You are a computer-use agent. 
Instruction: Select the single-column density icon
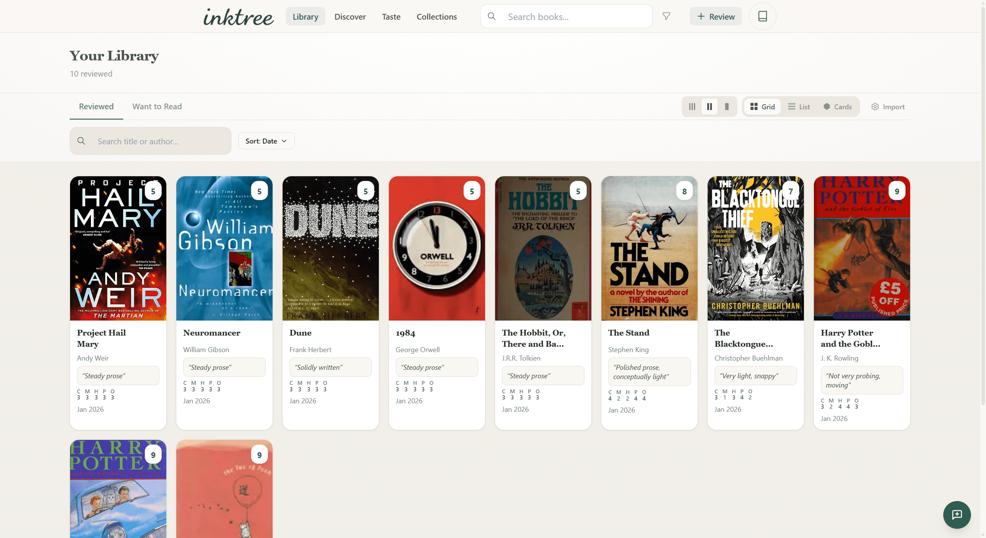click(727, 107)
